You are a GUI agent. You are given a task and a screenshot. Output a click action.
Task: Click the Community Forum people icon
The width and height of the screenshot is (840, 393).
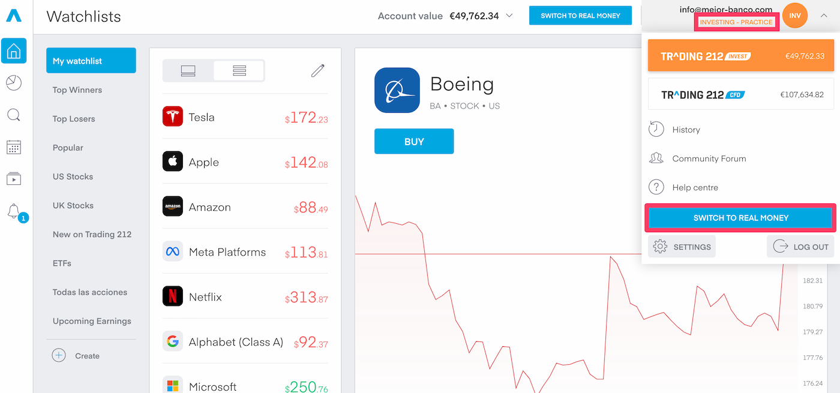pyautogui.click(x=656, y=158)
